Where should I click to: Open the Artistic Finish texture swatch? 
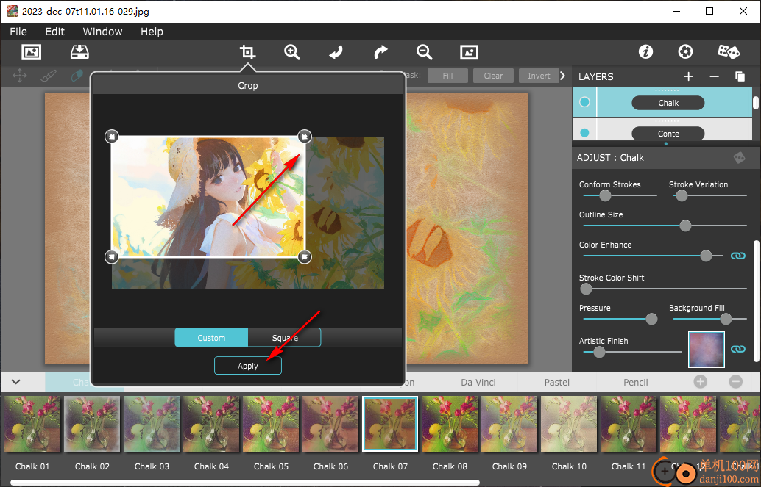point(706,350)
